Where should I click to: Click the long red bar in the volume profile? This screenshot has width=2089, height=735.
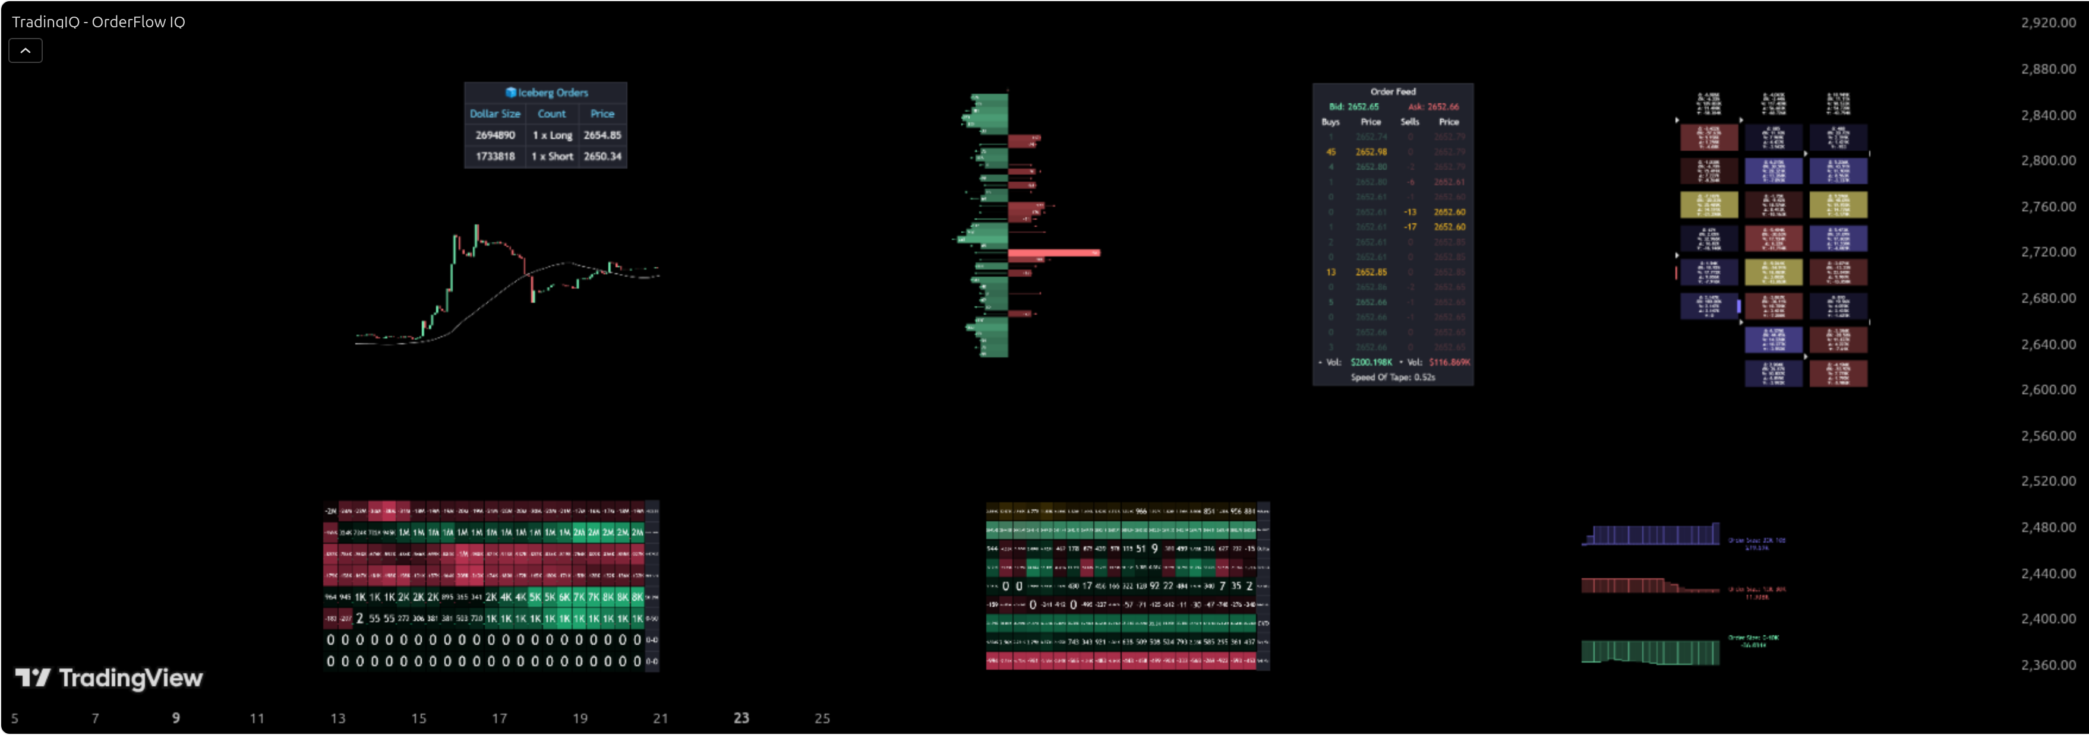(1053, 253)
